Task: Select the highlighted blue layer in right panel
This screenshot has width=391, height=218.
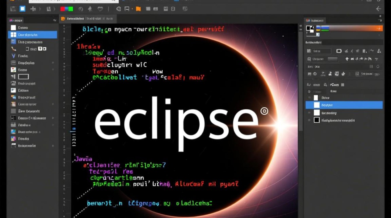Action: (344, 105)
